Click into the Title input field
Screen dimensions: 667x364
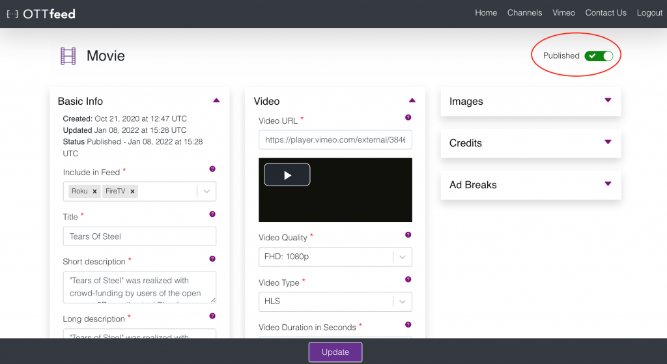click(x=139, y=236)
